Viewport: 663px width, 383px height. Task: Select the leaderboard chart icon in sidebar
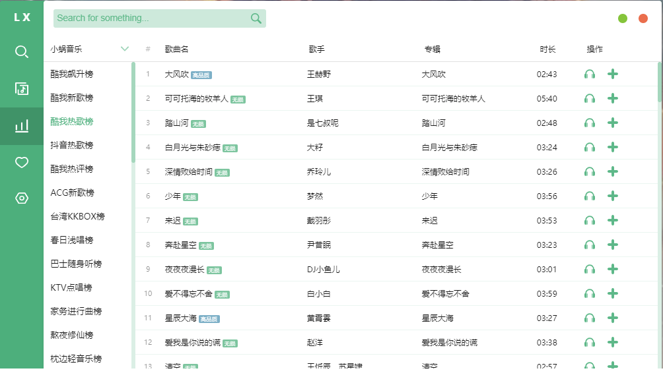(20, 125)
